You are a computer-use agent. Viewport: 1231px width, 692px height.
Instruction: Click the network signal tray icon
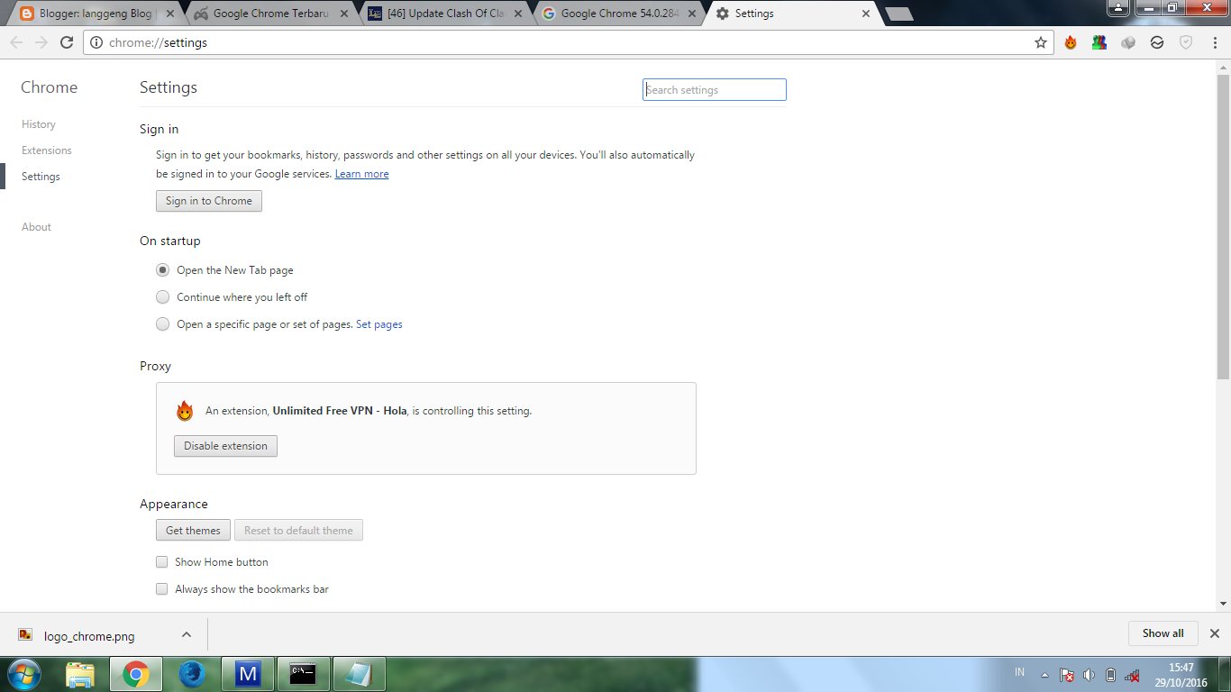point(1133,675)
